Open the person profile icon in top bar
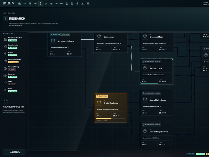 click(x=67, y=4)
